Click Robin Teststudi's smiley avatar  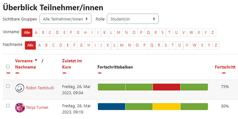(x=20, y=88)
